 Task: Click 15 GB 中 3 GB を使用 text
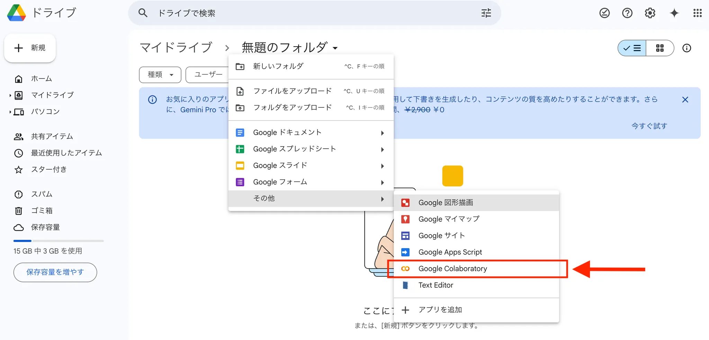[48, 251]
